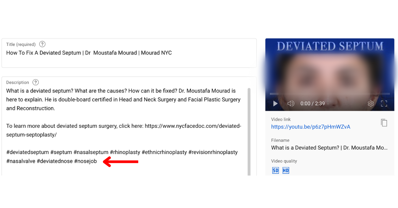The height and width of the screenshot is (208, 398).
Task: Click the filename text under Filename
Action: [x=329, y=148]
